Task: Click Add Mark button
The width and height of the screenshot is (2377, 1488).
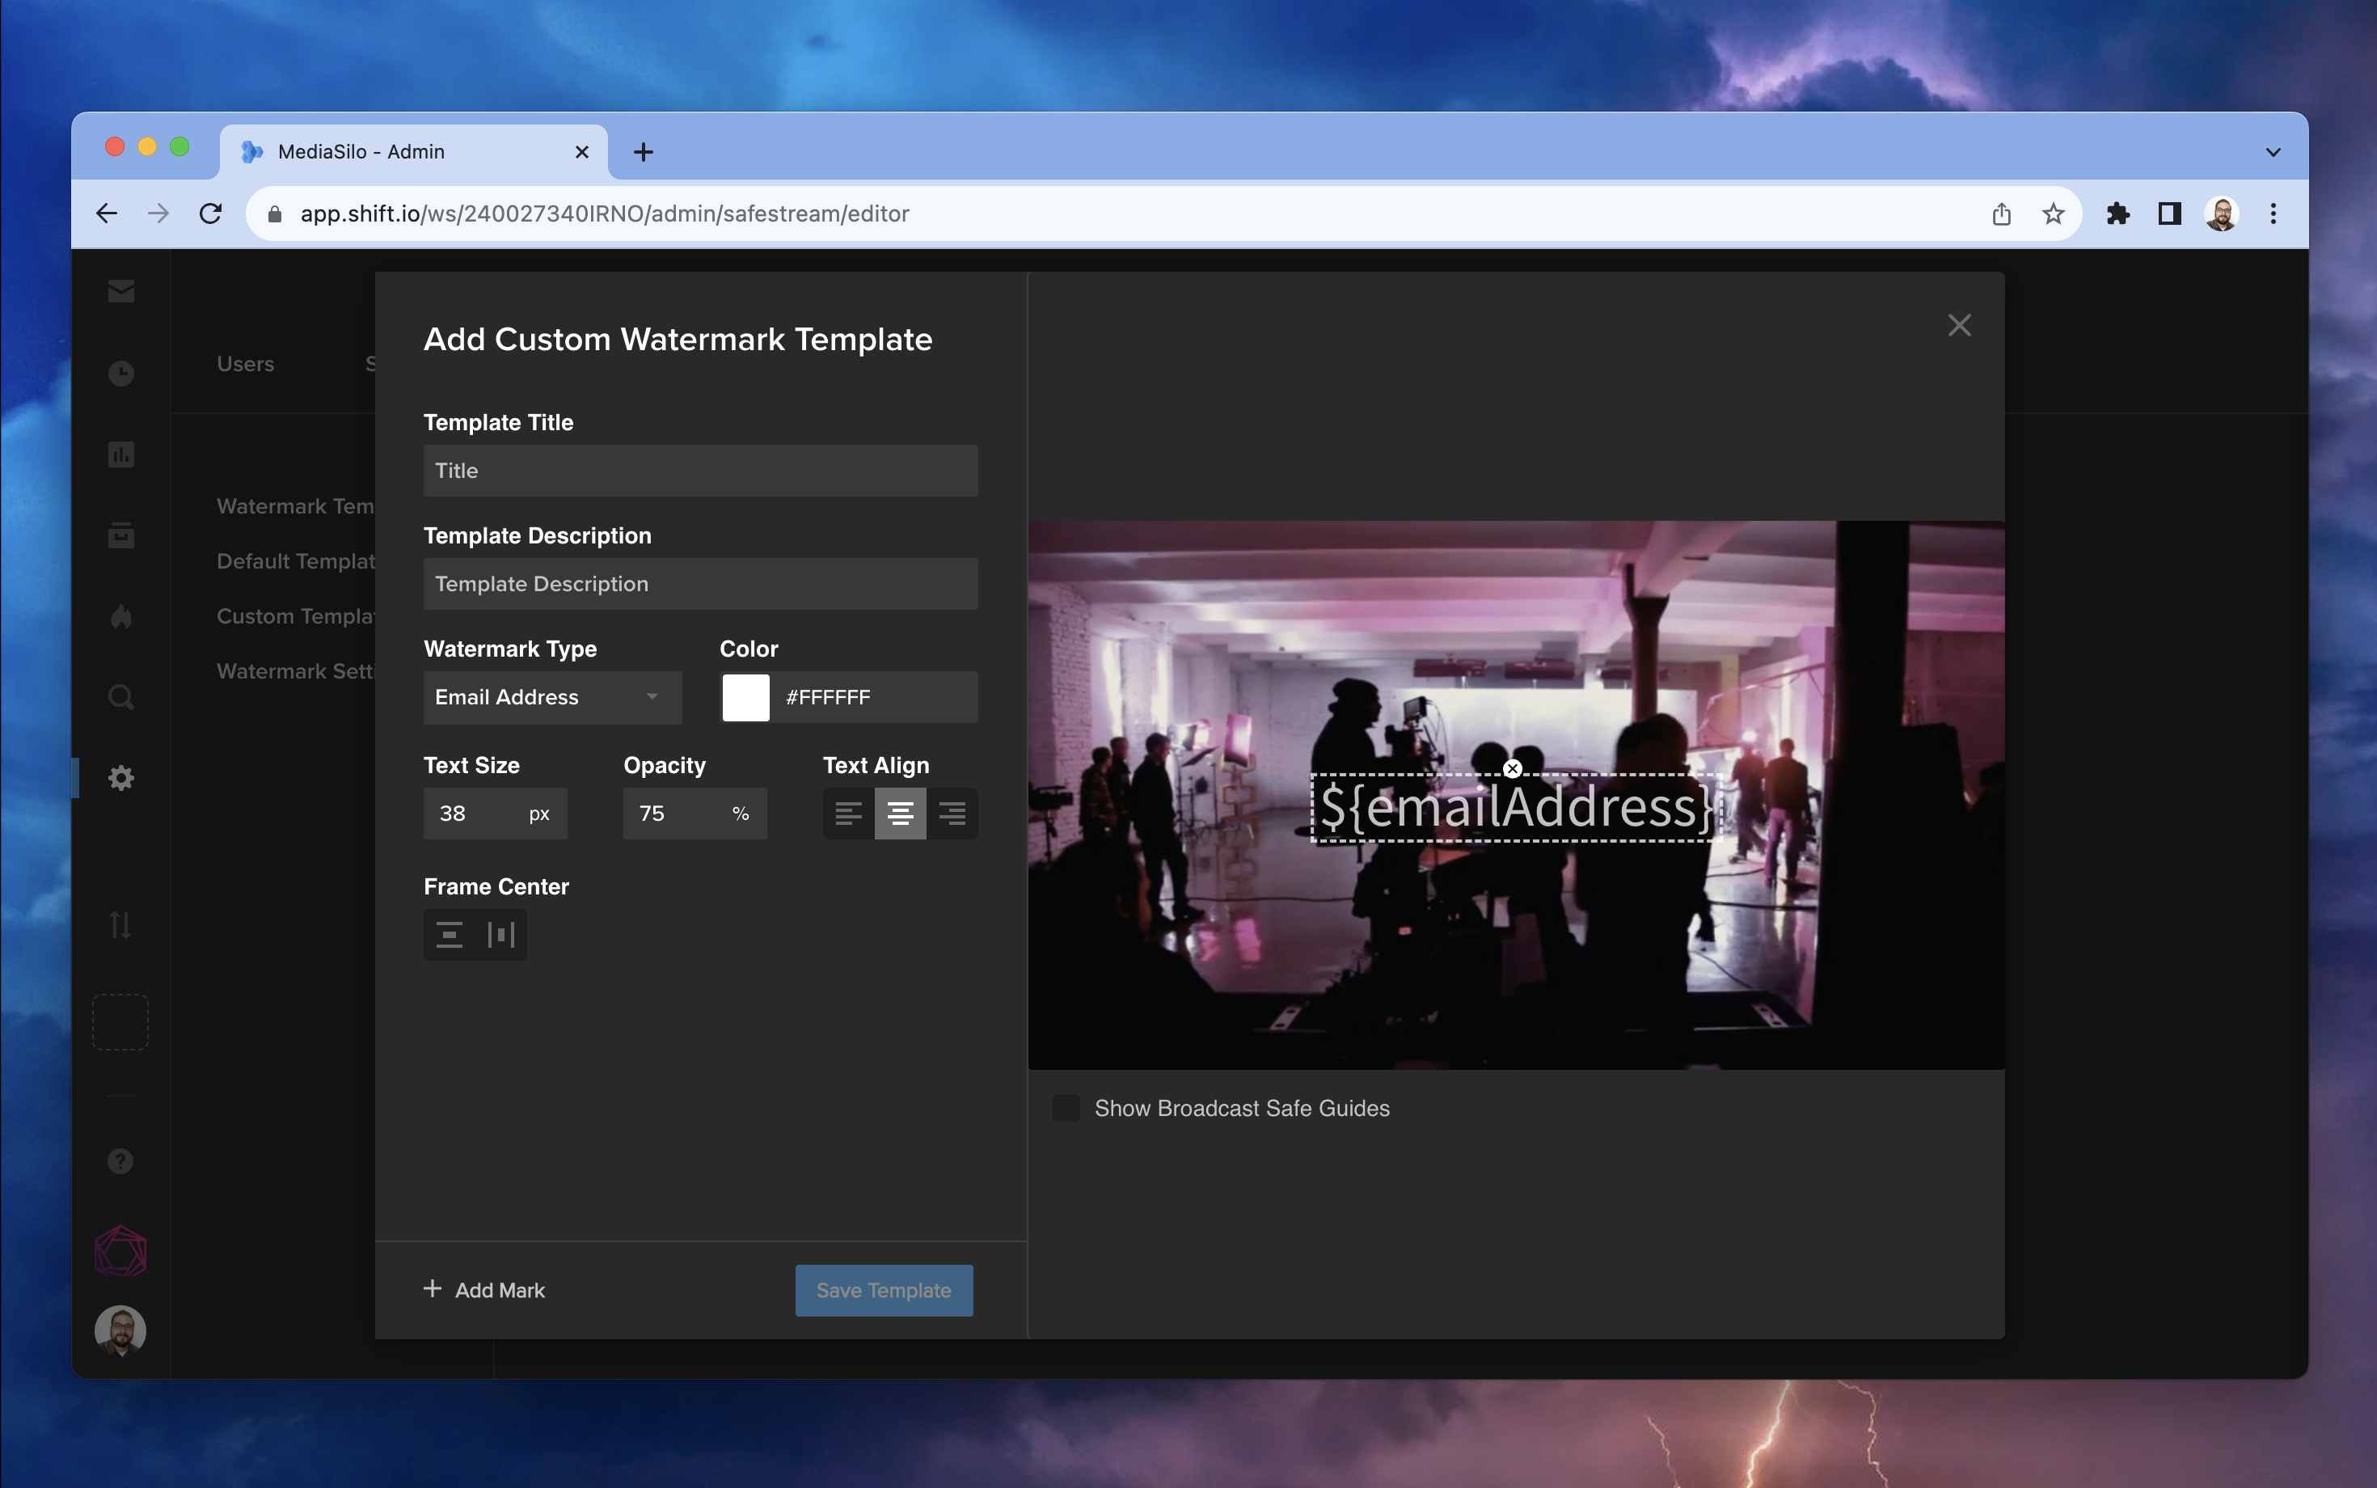Action: (x=484, y=1290)
